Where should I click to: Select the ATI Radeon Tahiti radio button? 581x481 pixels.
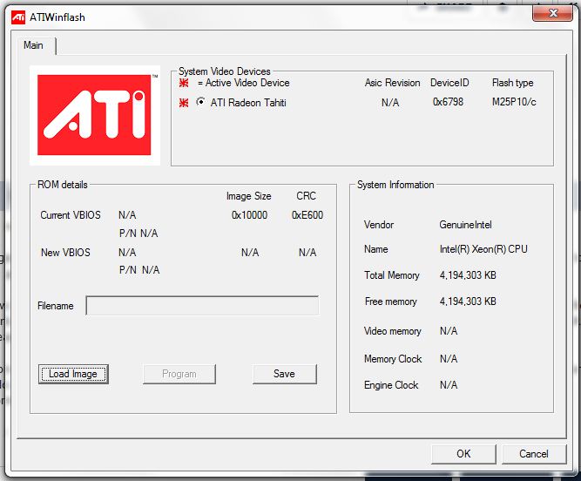coord(200,102)
